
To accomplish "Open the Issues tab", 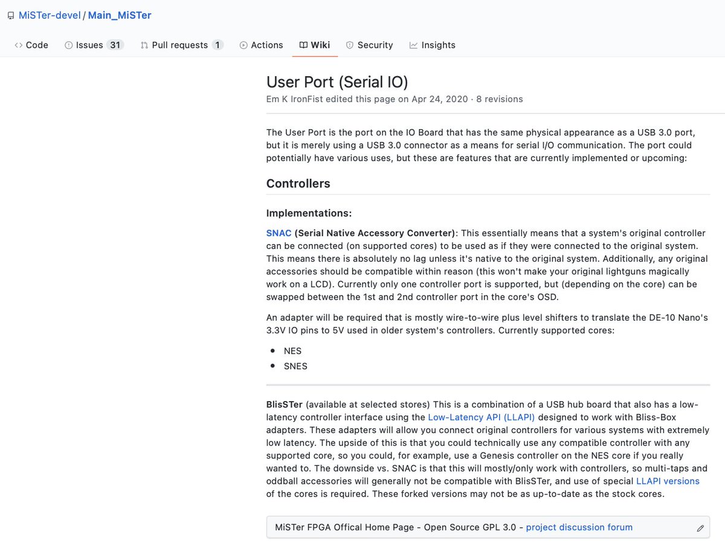I will click(94, 45).
